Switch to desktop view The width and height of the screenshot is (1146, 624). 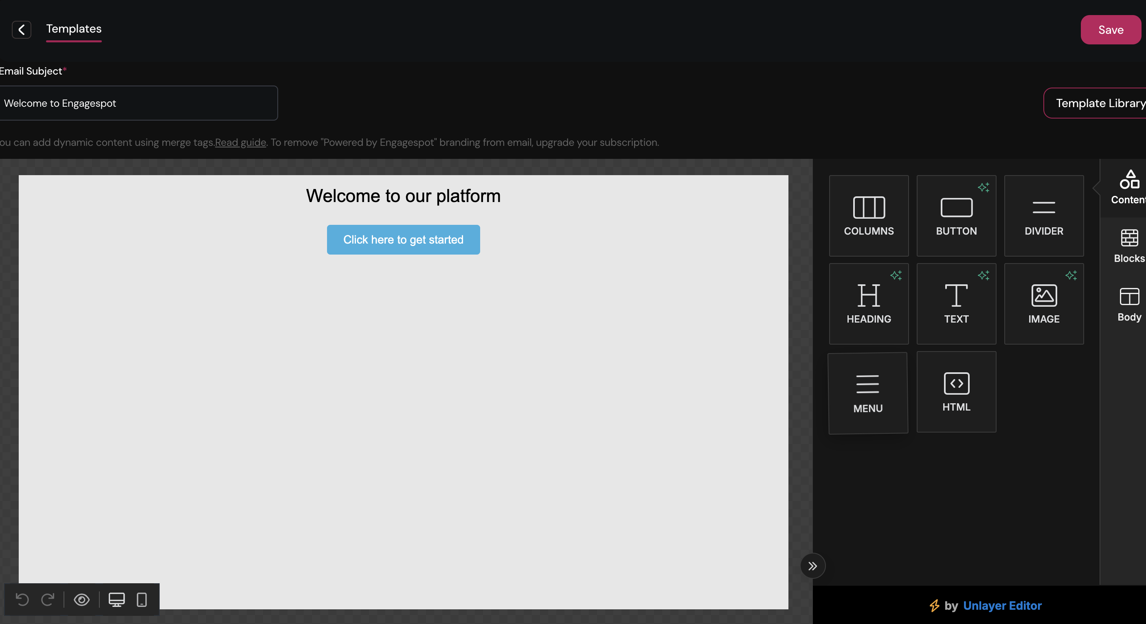(116, 600)
